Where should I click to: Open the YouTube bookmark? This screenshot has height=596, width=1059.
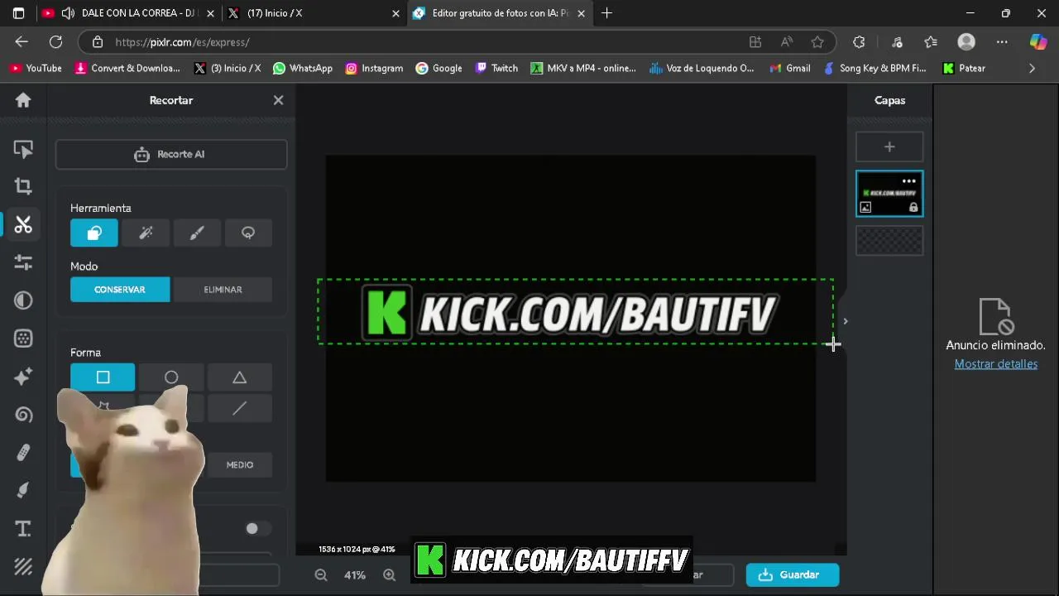(36, 69)
